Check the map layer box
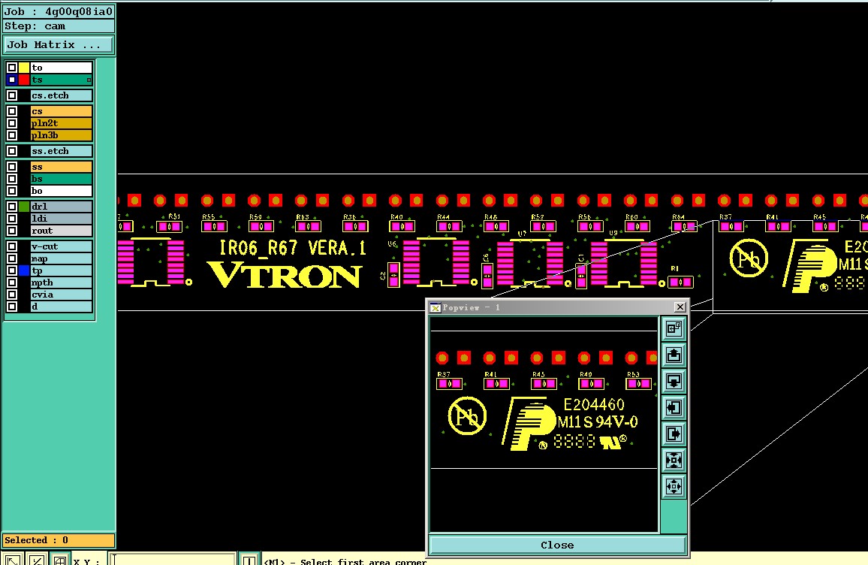The image size is (868, 565). 12,258
